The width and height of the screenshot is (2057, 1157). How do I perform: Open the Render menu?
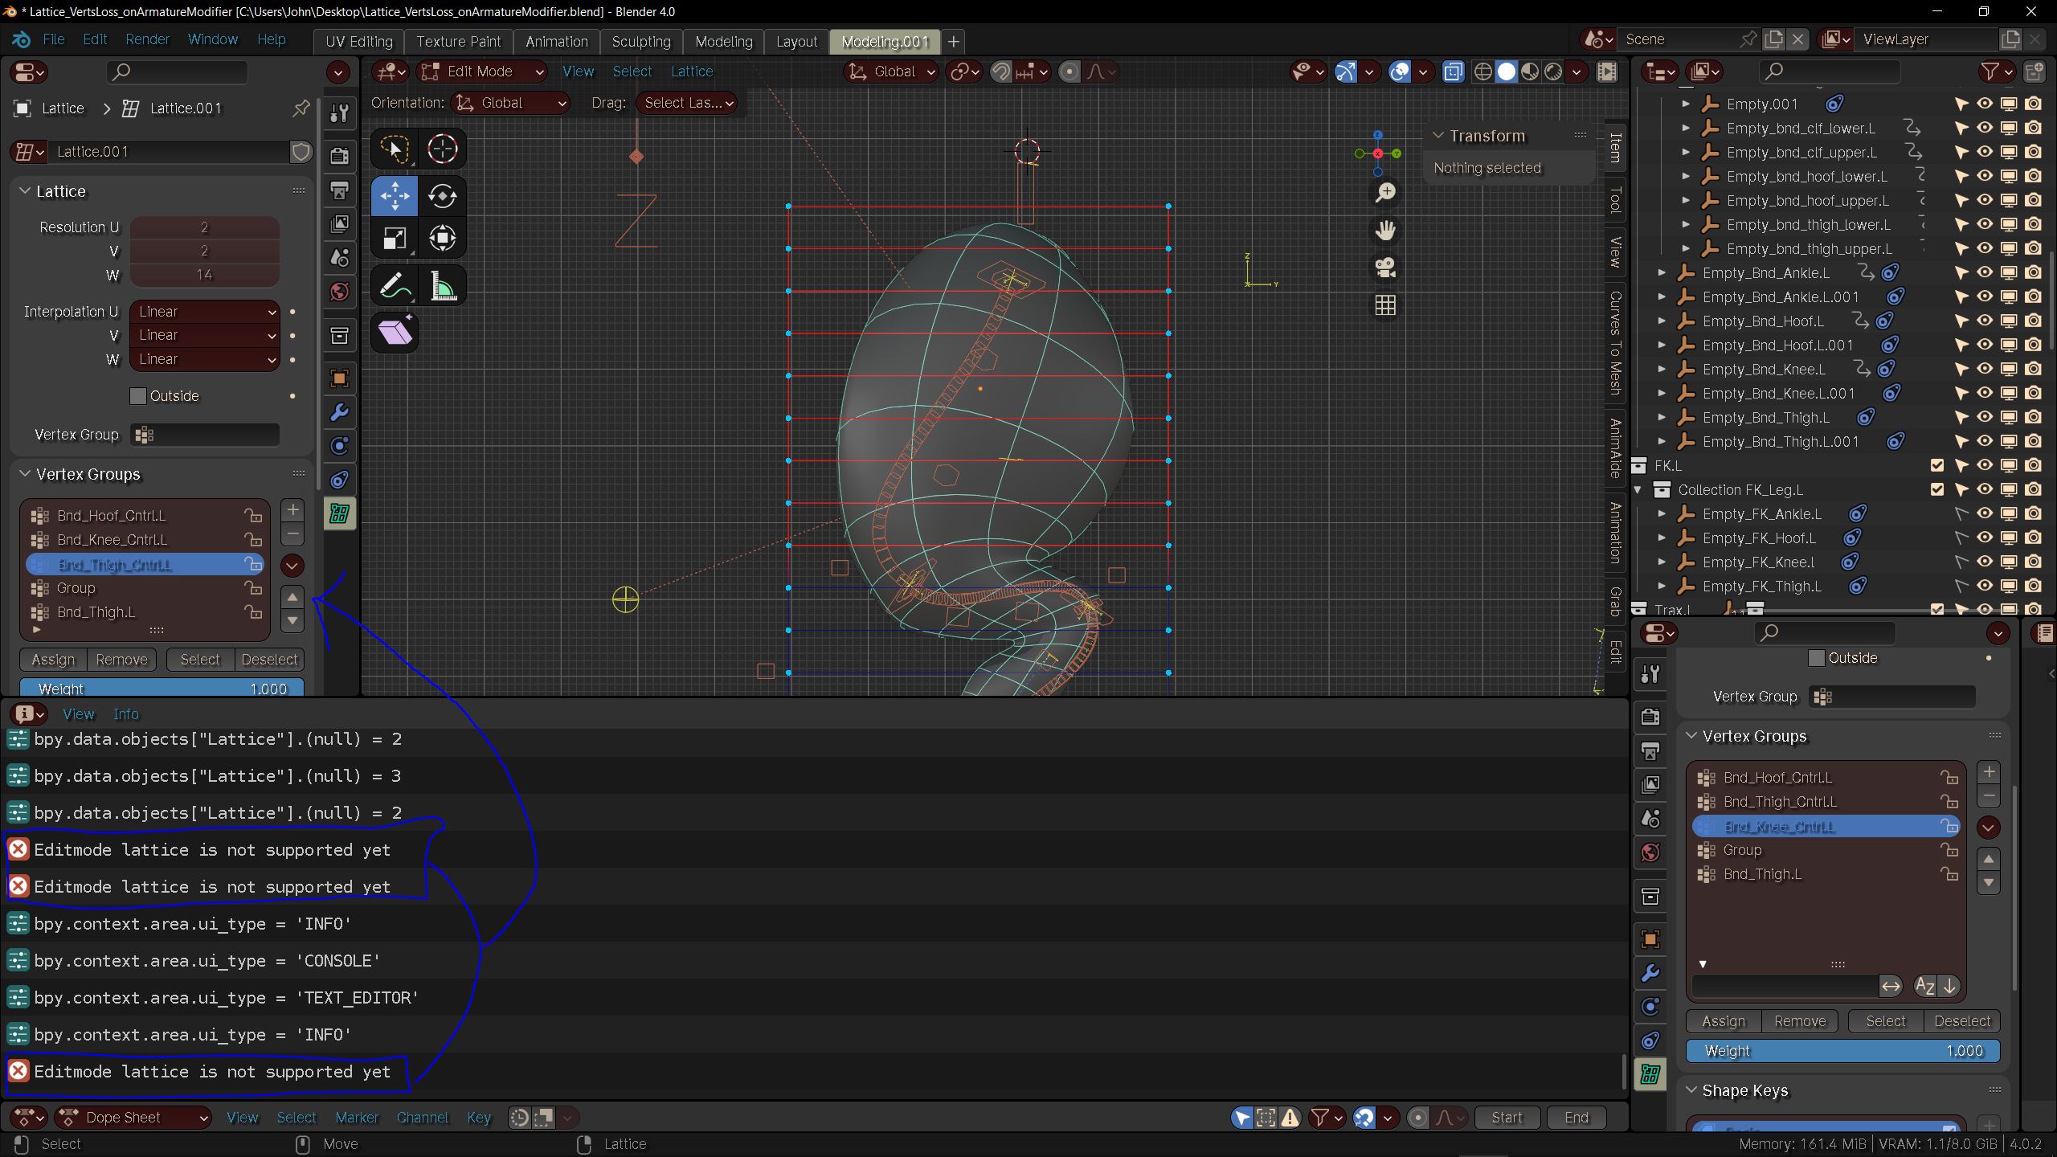pos(147,39)
